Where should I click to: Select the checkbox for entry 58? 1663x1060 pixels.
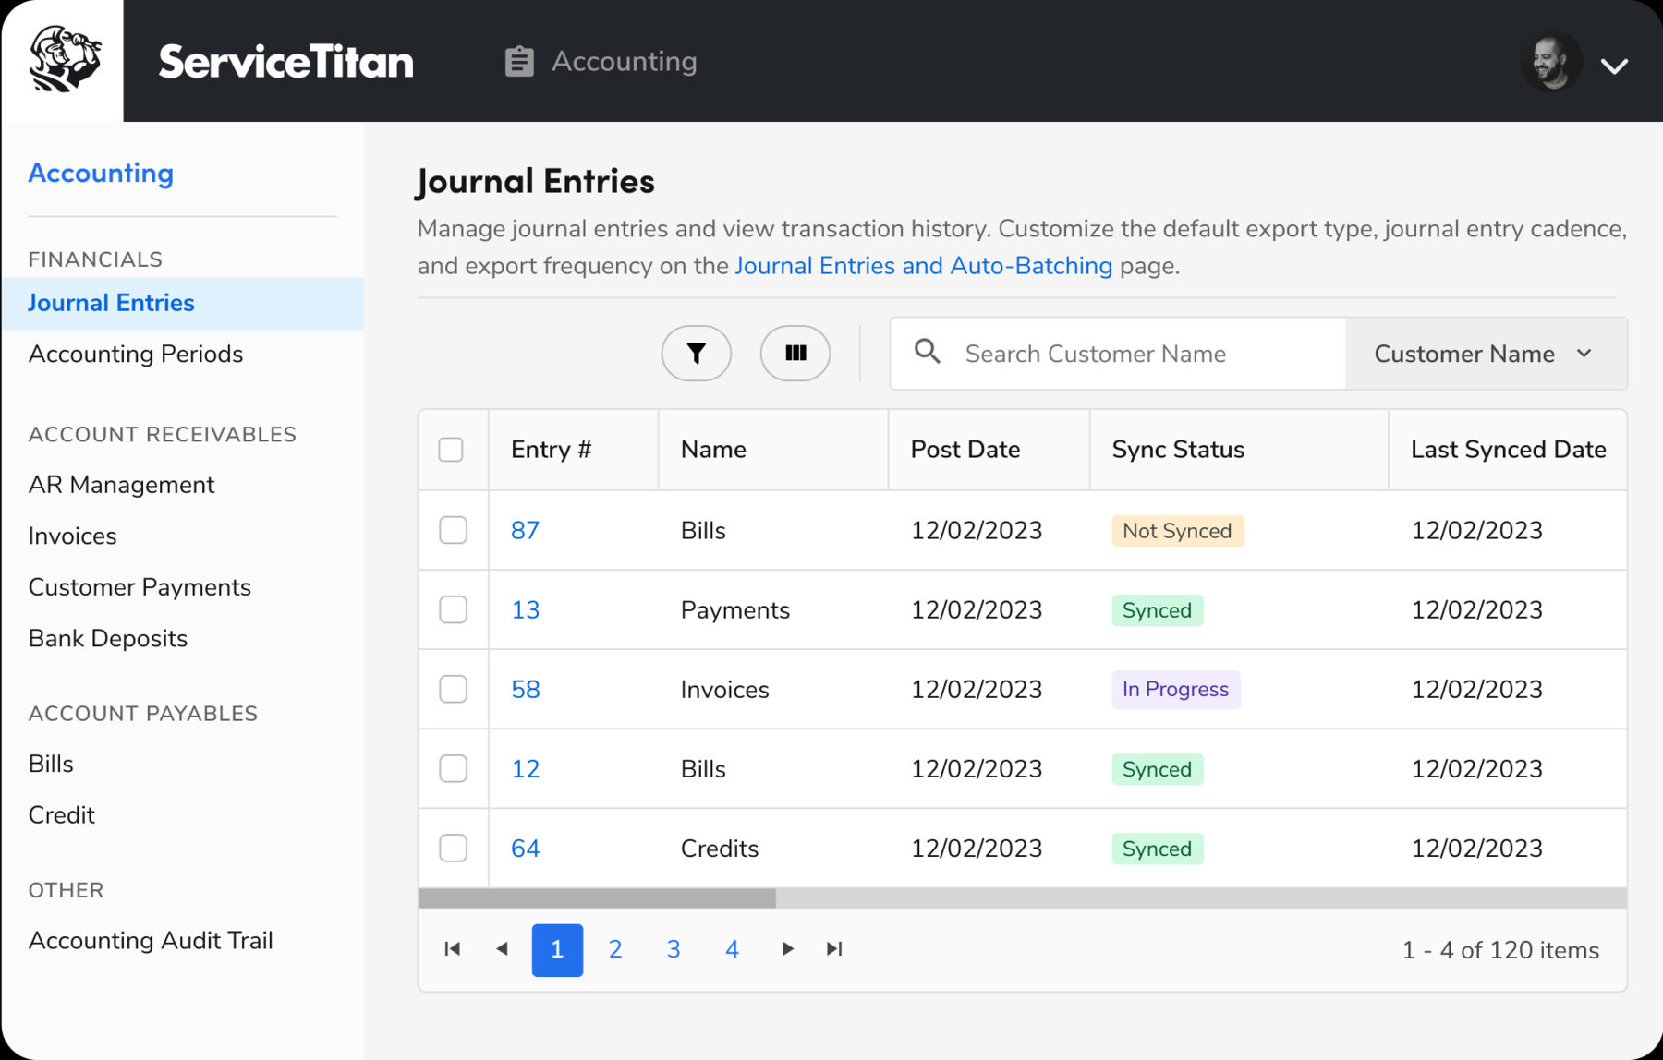pyautogui.click(x=453, y=689)
